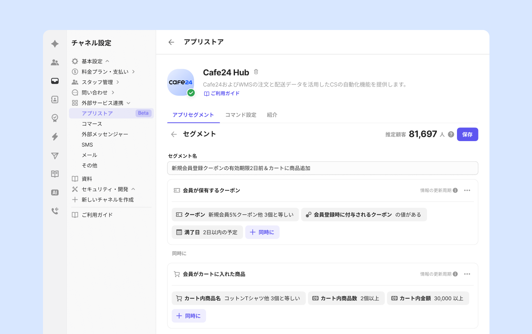The image size is (532, 334).
Task: Click the help question mark near 推定顧客
Action: pyautogui.click(x=451, y=135)
